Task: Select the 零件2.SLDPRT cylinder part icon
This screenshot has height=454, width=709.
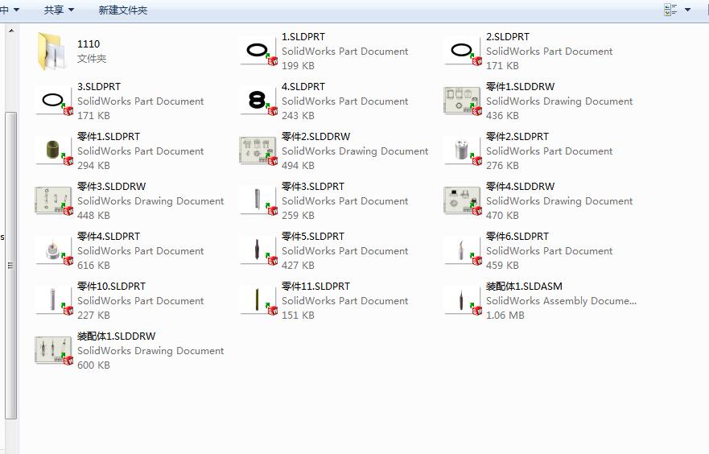Action: [462, 151]
